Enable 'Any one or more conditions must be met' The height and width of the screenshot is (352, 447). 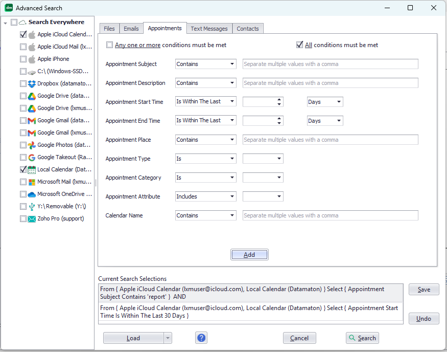coord(109,45)
